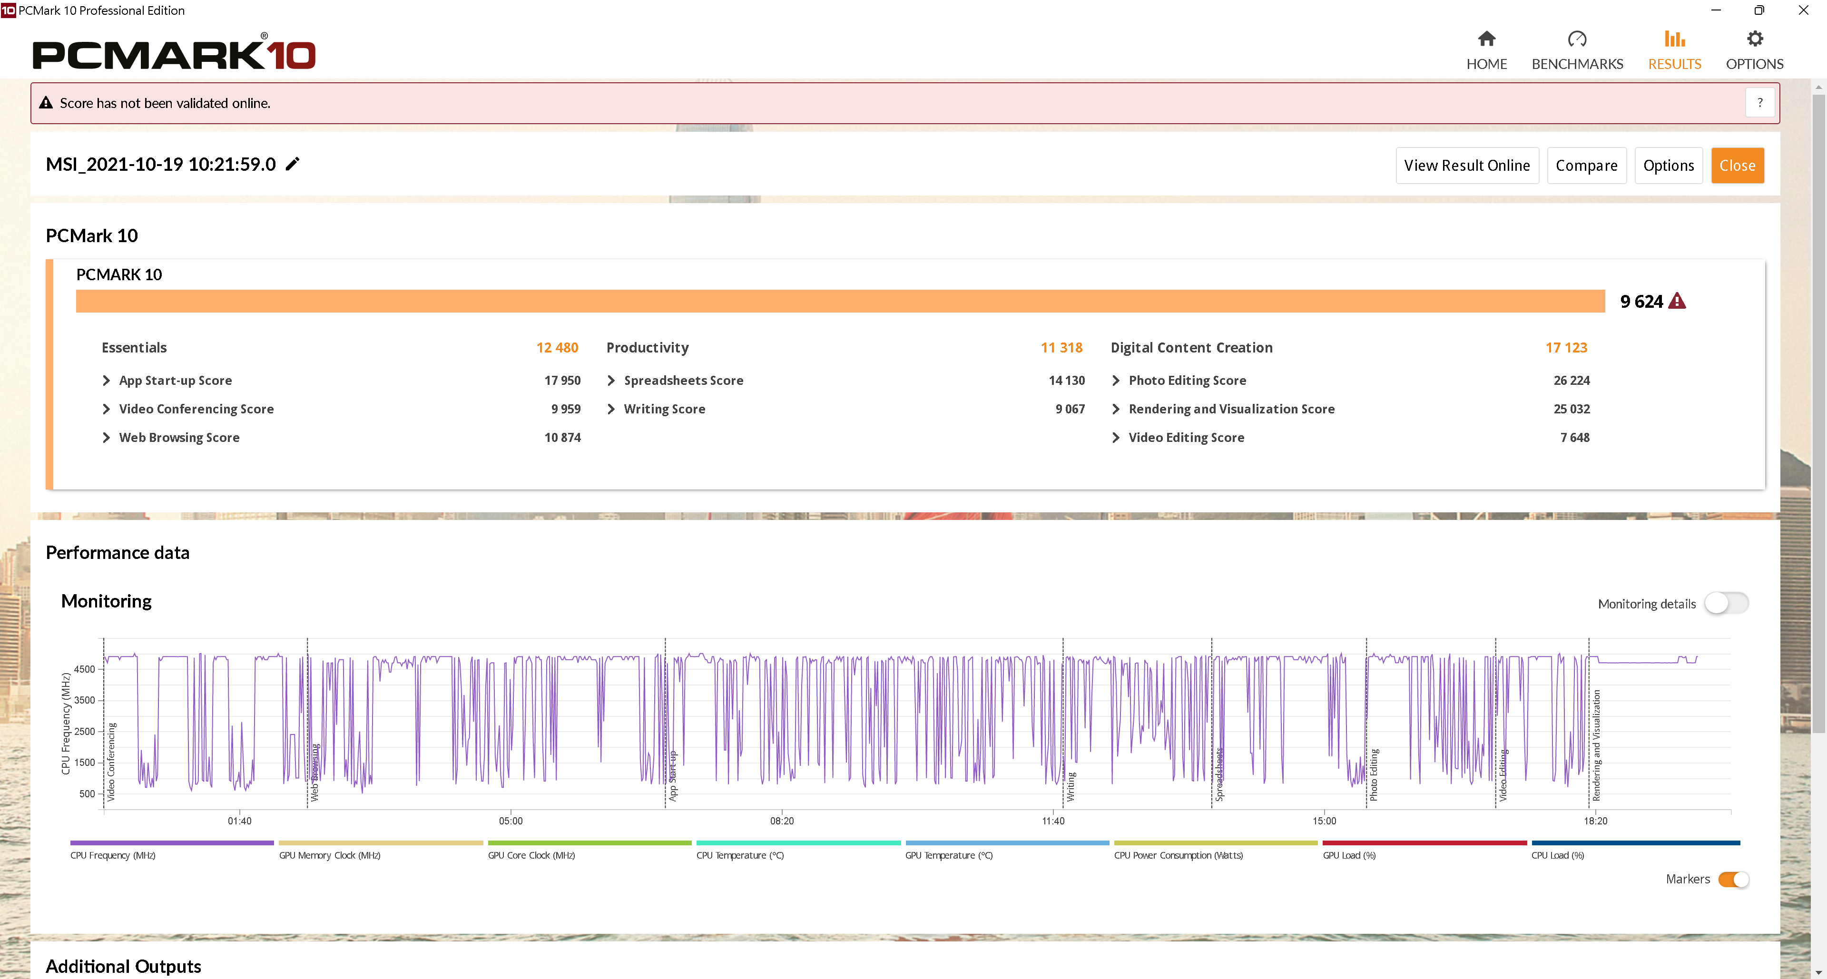1827x979 pixels.
Task: Open the OPTIONS tab
Action: 1754,51
